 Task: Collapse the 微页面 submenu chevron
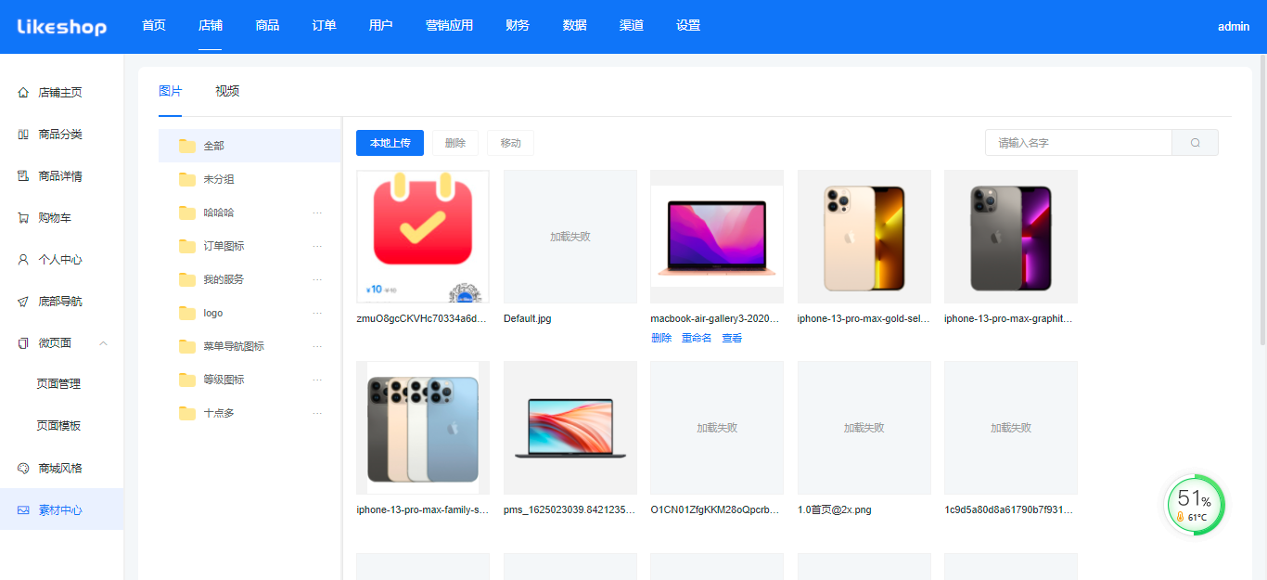point(103,343)
